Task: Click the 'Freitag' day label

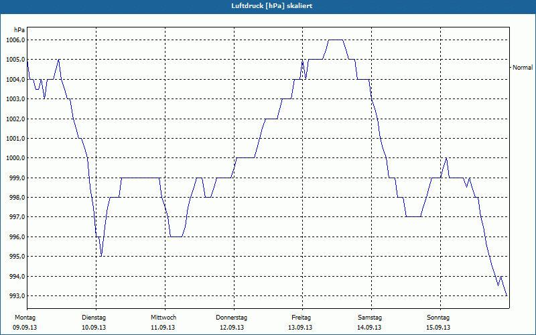Action: pos(301,318)
